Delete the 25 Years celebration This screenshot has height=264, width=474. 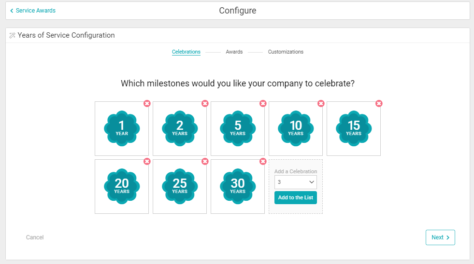(205, 161)
